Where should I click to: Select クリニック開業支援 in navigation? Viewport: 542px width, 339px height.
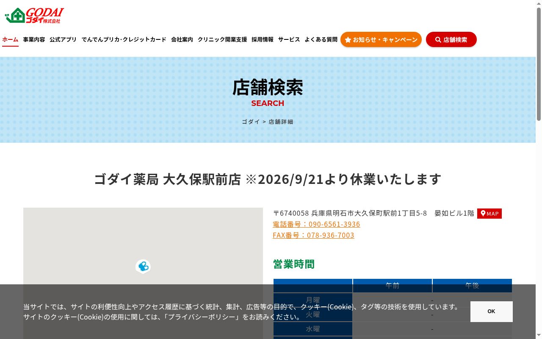point(222,39)
